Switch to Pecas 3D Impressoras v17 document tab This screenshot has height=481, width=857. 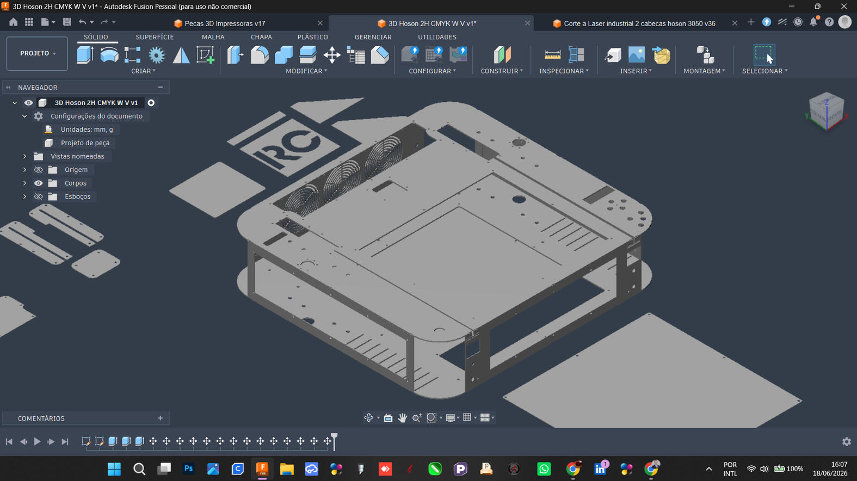click(x=225, y=23)
